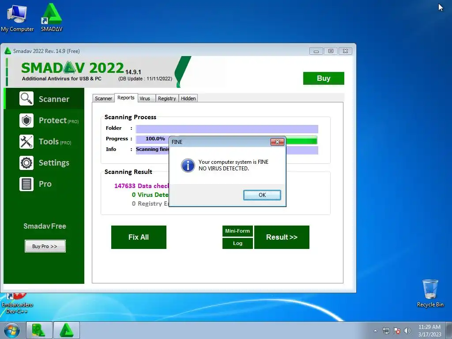Maximize the Smadav window
Screen dimensions: 452x339
pyautogui.click(x=331, y=51)
